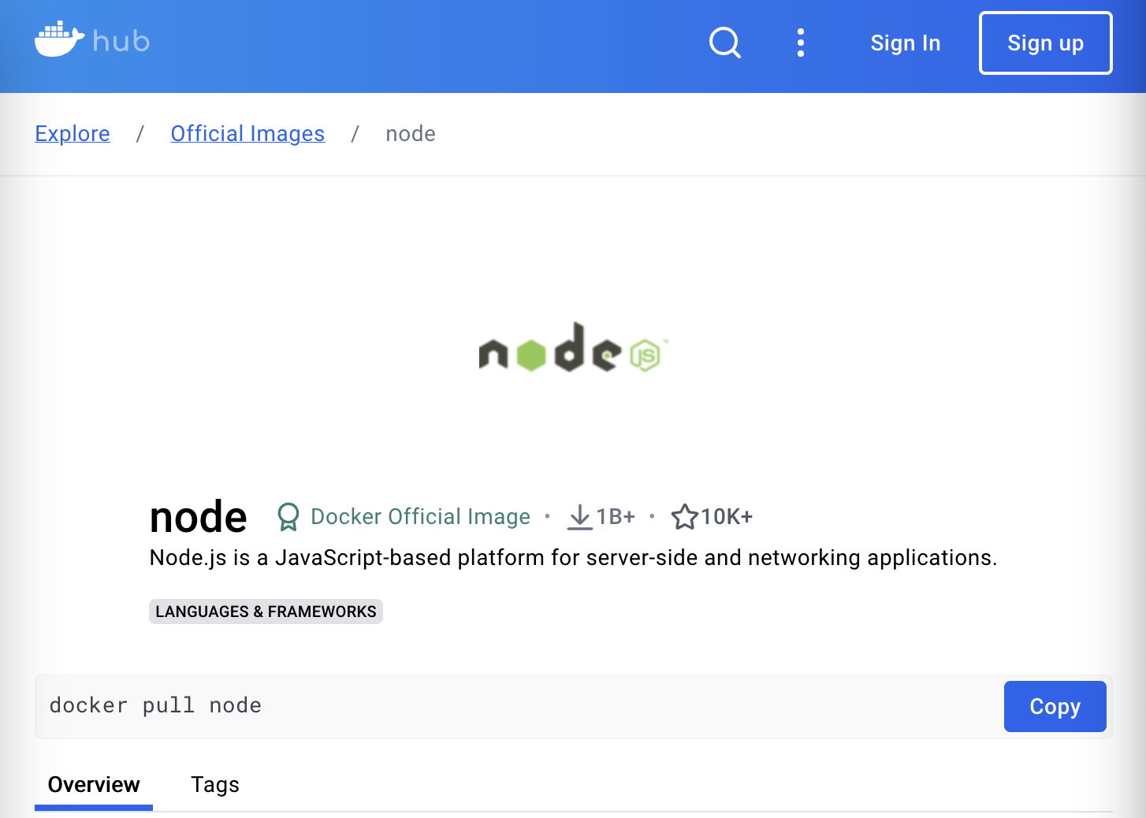The image size is (1146, 818).
Task: Click the node repository title heading
Action: pyautogui.click(x=199, y=517)
